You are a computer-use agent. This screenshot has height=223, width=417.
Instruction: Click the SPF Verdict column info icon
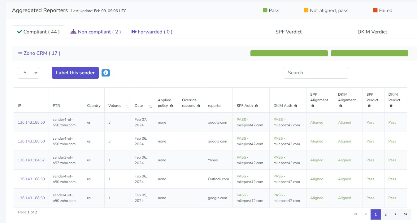[369, 106]
